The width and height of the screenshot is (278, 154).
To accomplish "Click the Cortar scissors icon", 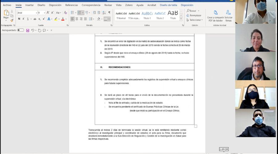I will point(12,11).
